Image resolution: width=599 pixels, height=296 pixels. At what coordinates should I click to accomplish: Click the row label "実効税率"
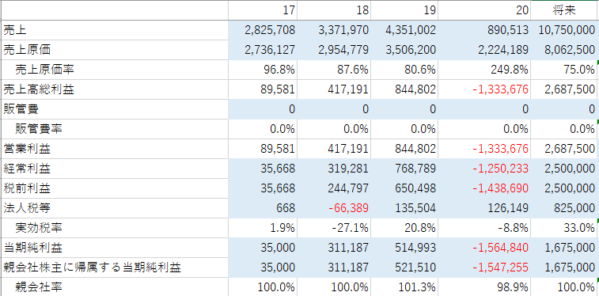39,228
